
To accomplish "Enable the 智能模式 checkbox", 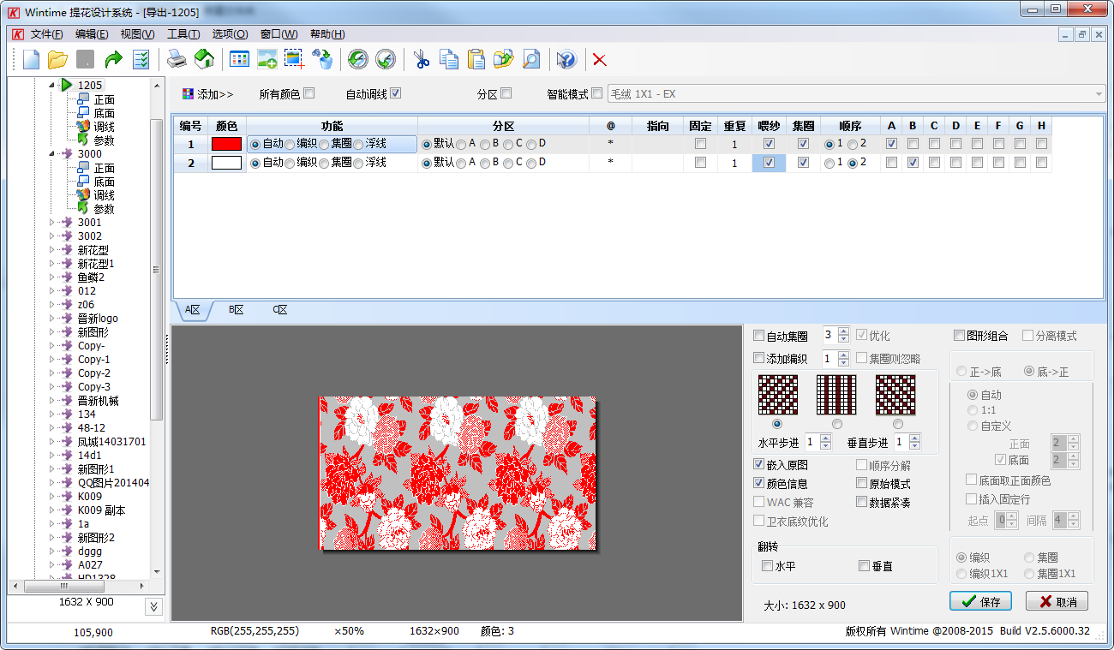I will (597, 93).
